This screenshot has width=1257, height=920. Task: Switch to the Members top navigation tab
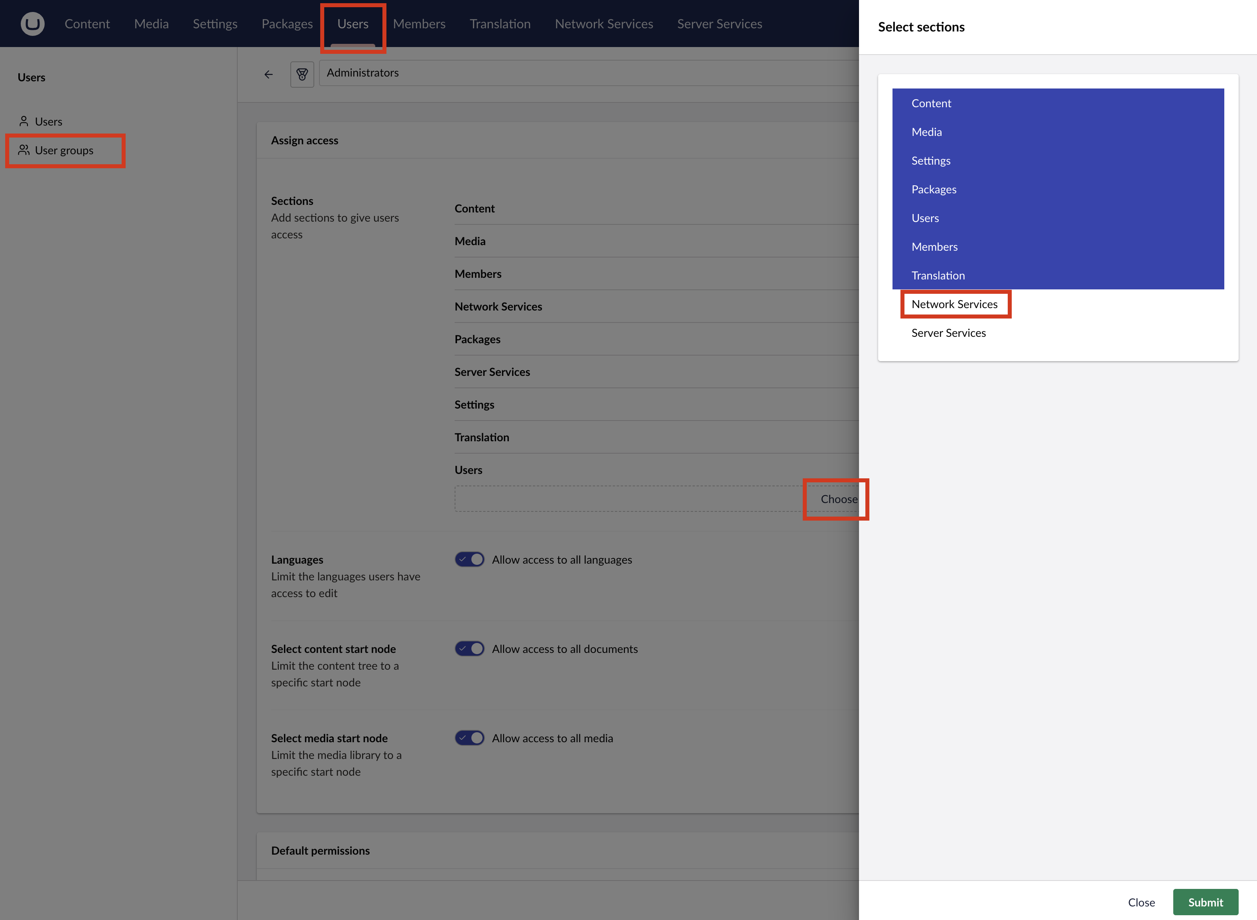419,24
